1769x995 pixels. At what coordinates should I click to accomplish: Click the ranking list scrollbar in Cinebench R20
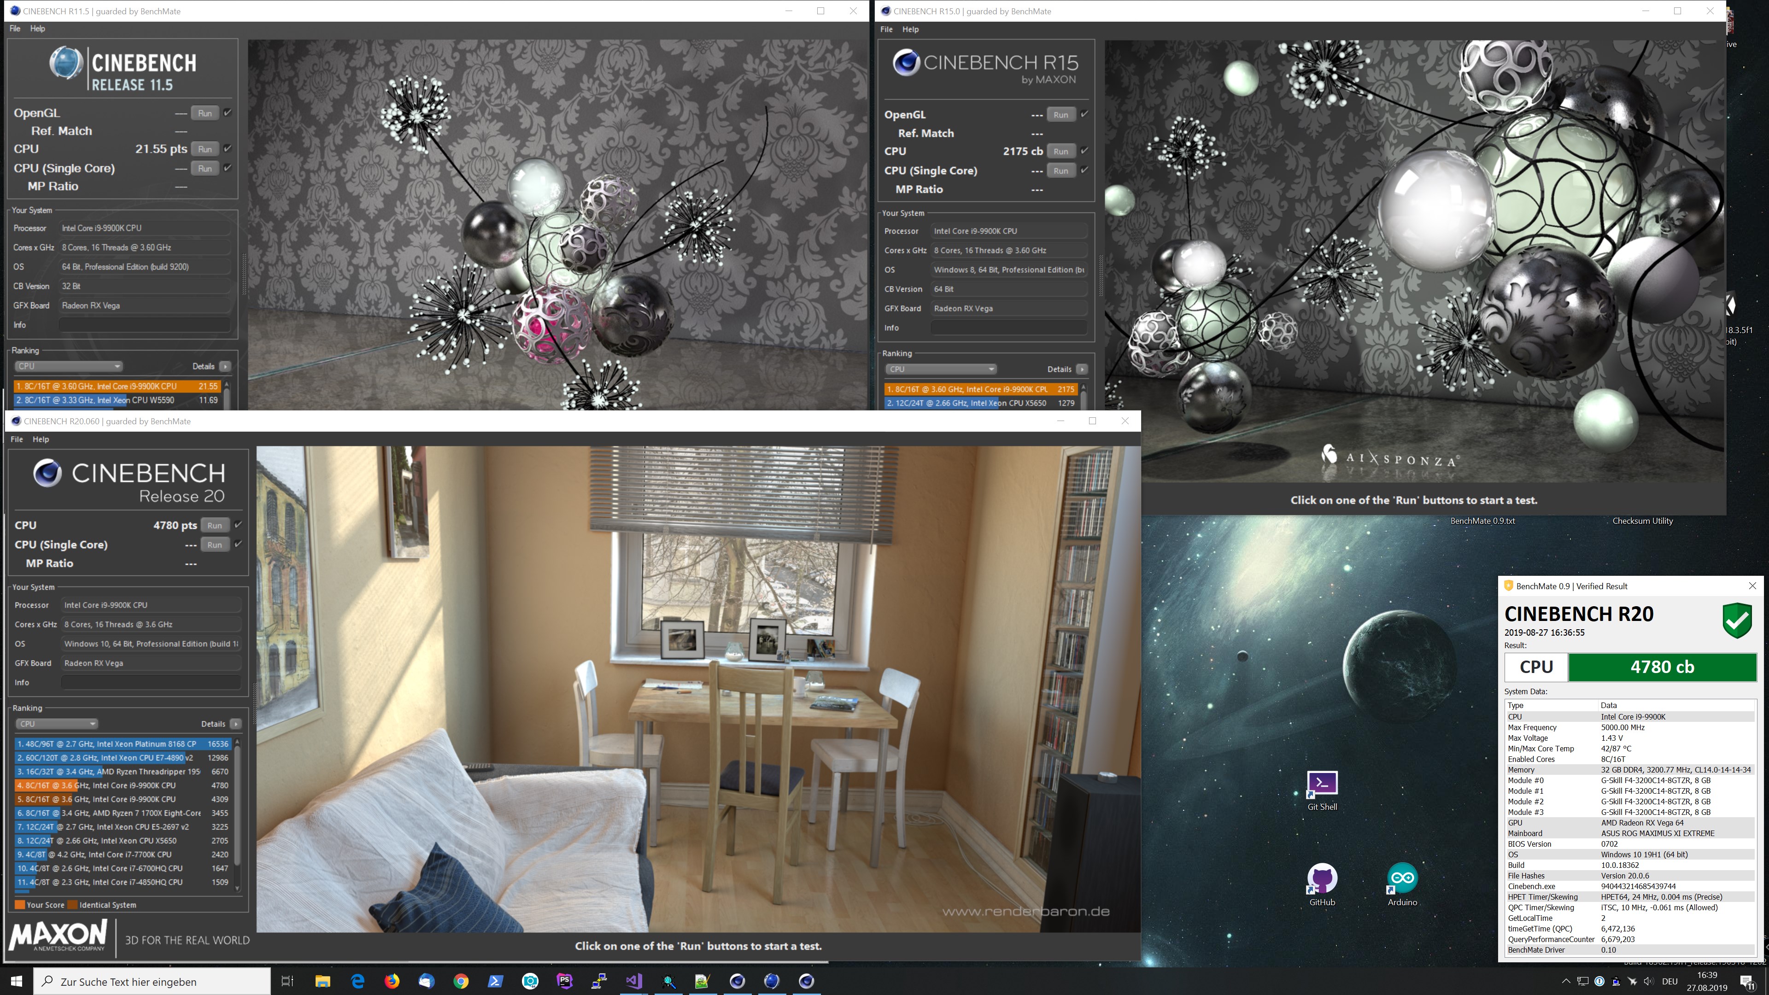(x=238, y=805)
